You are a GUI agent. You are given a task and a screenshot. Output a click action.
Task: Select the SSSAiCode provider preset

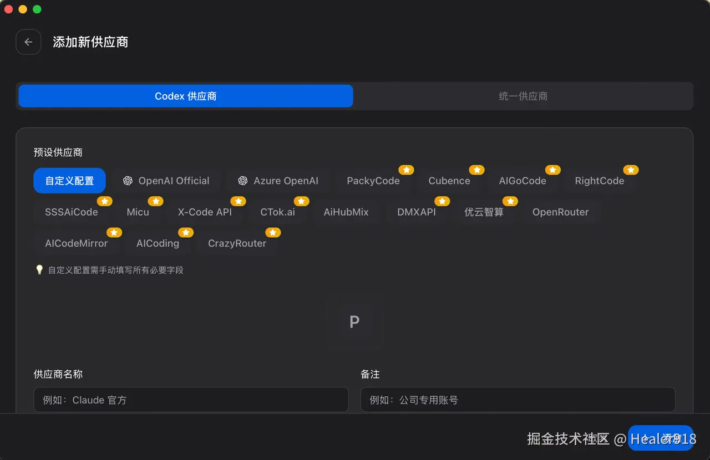(x=72, y=212)
